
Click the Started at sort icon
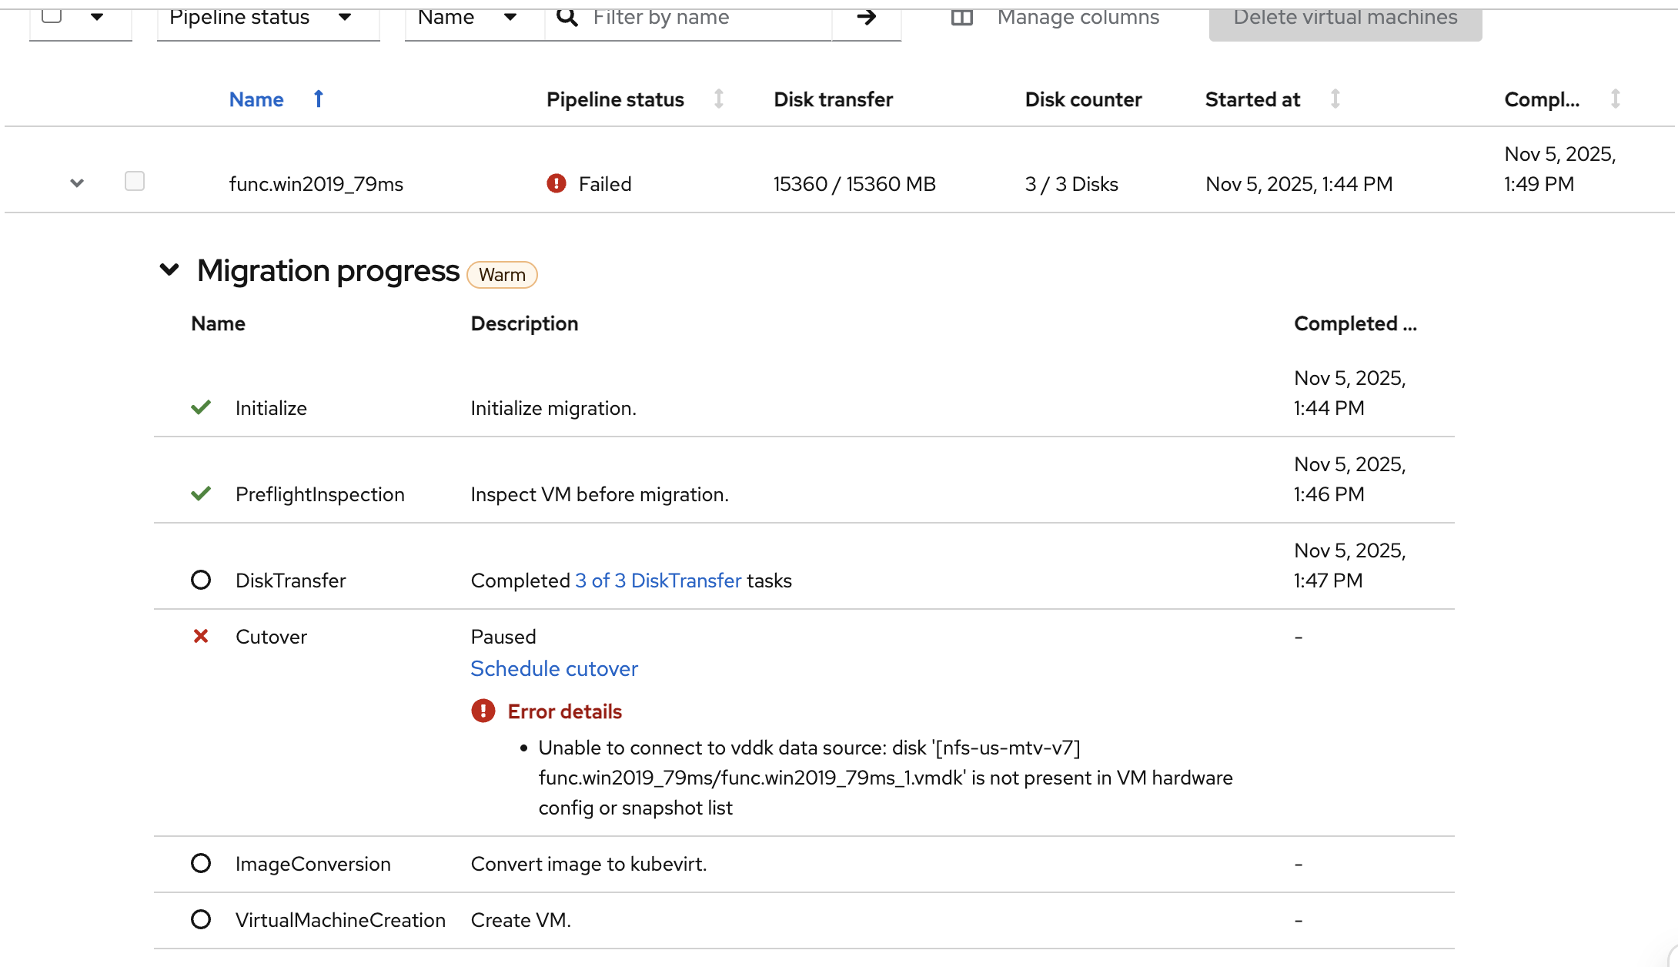pos(1335,99)
